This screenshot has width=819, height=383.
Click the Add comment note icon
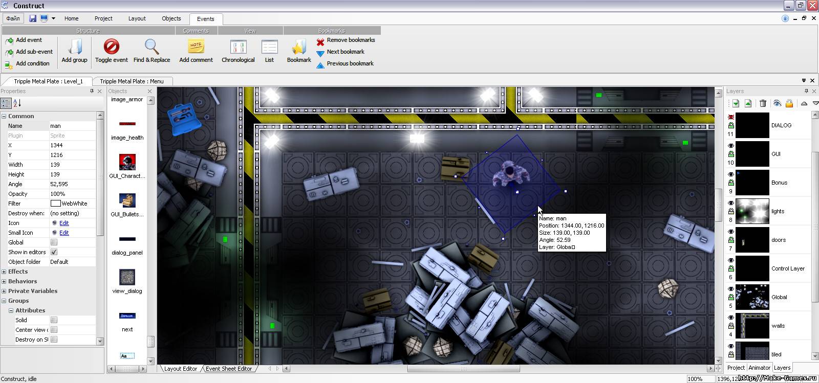[196, 47]
